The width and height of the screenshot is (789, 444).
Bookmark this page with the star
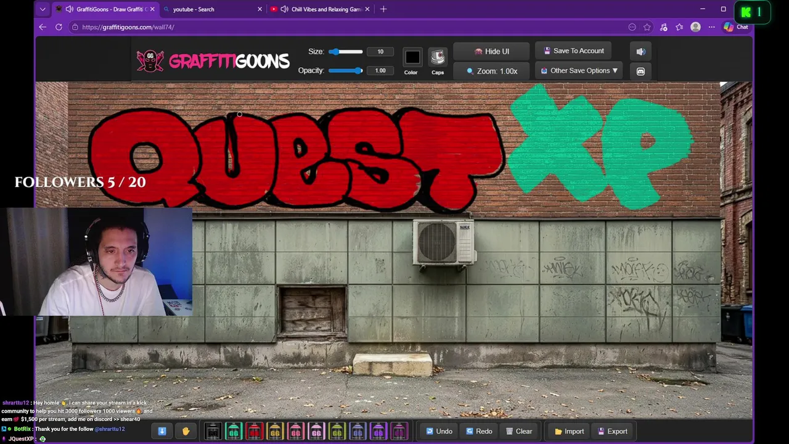[647, 27]
